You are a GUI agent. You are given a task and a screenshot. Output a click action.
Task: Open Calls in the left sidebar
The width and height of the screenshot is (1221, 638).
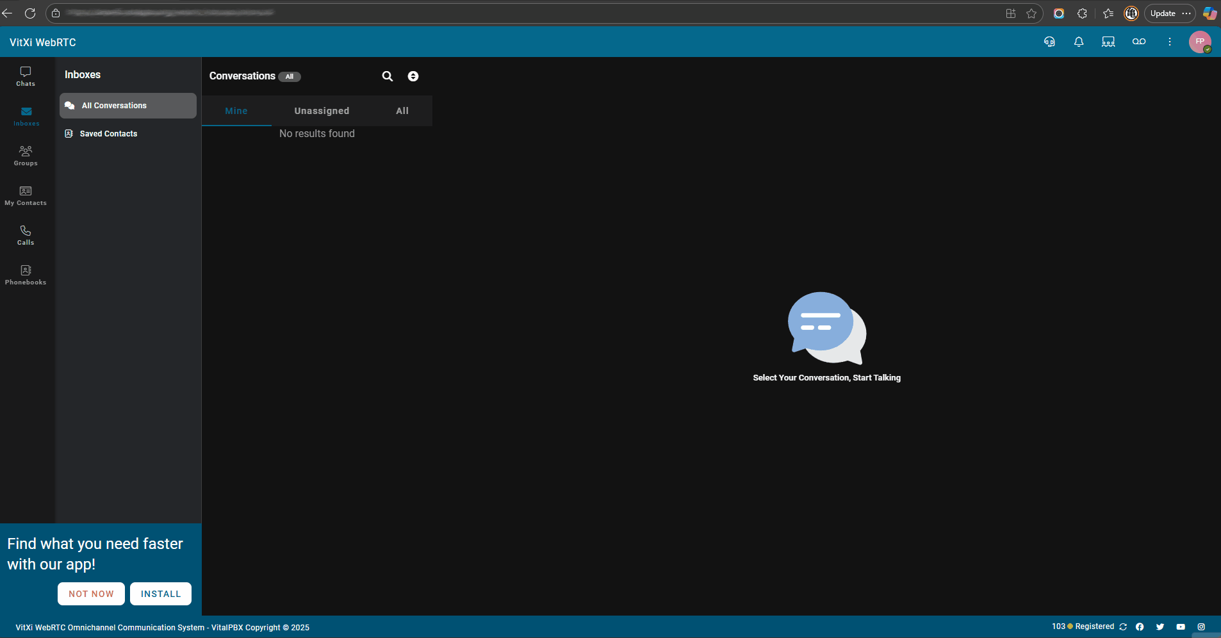point(26,235)
